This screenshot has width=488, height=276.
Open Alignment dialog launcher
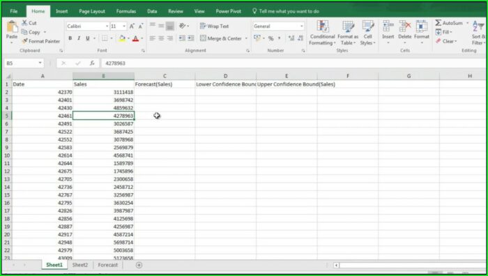click(248, 51)
